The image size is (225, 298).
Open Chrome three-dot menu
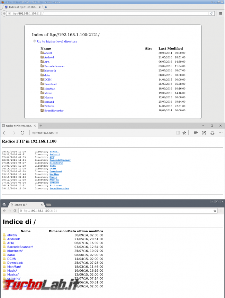coord(221,211)
